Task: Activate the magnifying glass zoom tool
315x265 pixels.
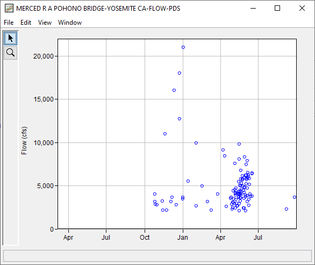Action: 10,53
